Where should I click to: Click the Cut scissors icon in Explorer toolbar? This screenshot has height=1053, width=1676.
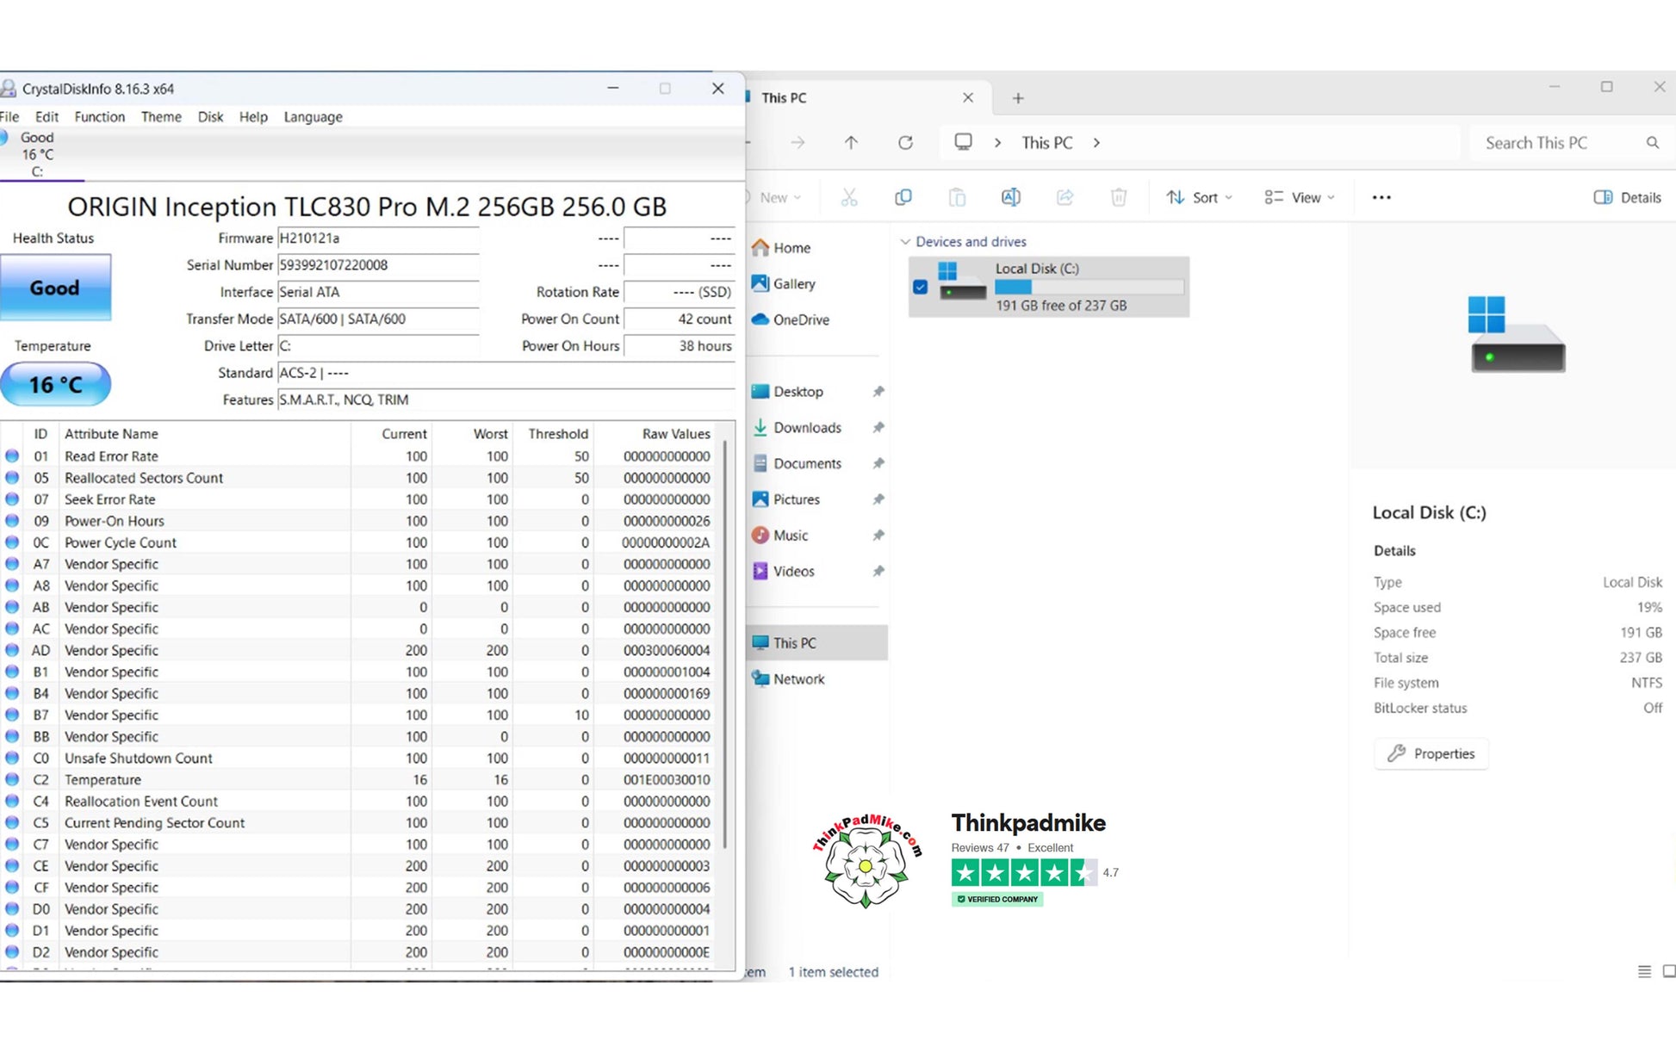[849, 197]
